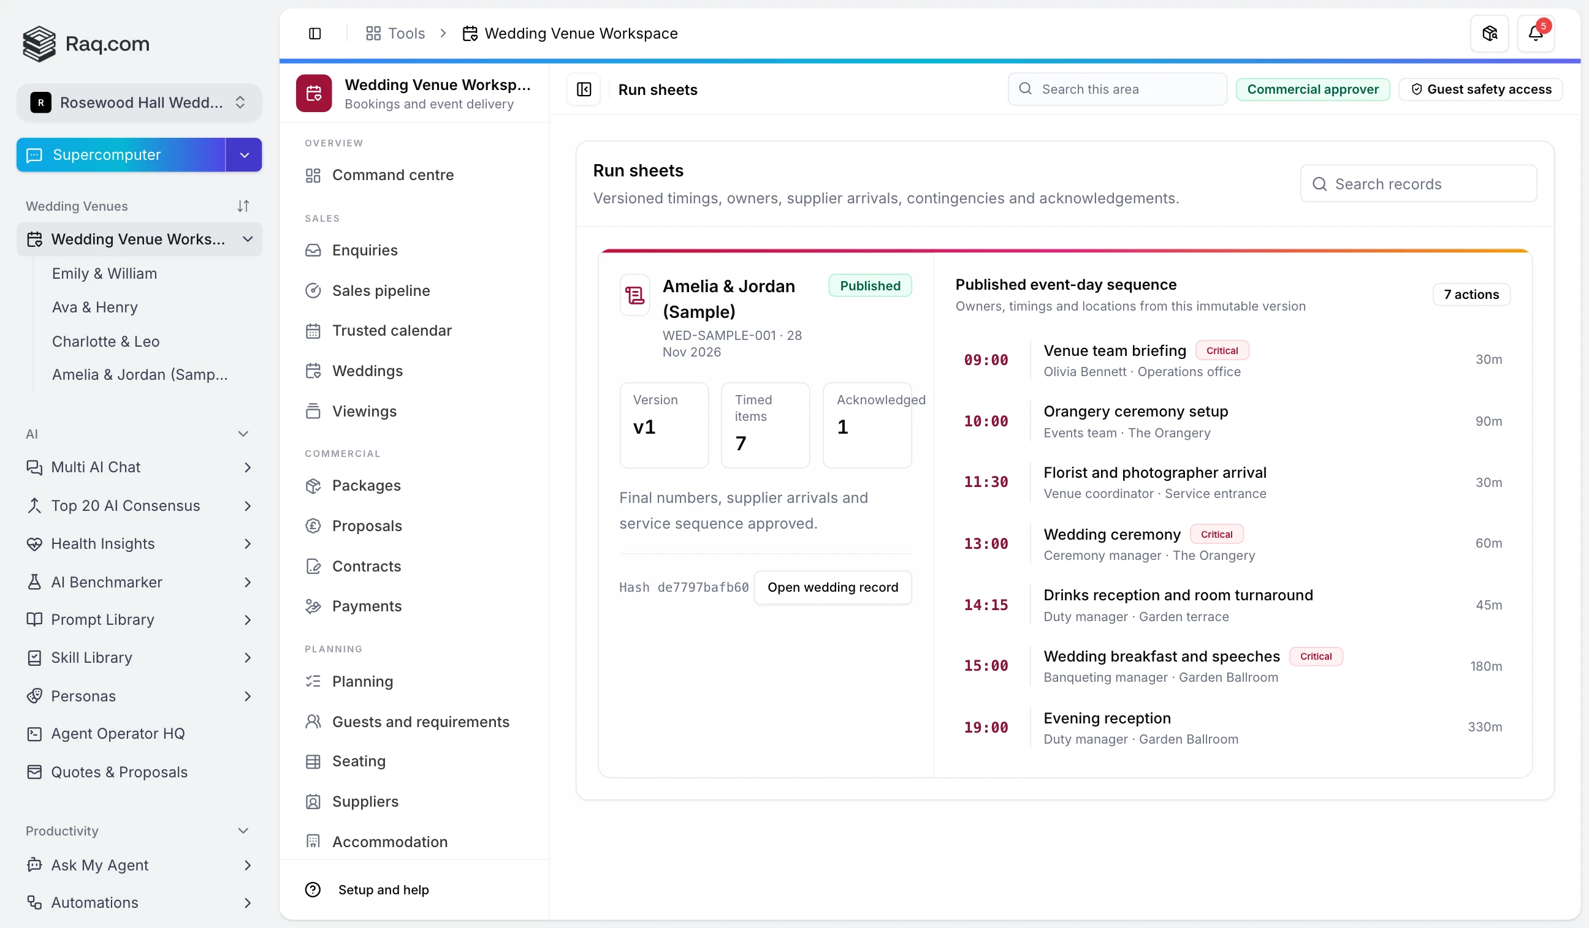Click the Wedding Venue Workspace calendar logo
Viewport: 1589px width, 928px height.
point(314,93)
